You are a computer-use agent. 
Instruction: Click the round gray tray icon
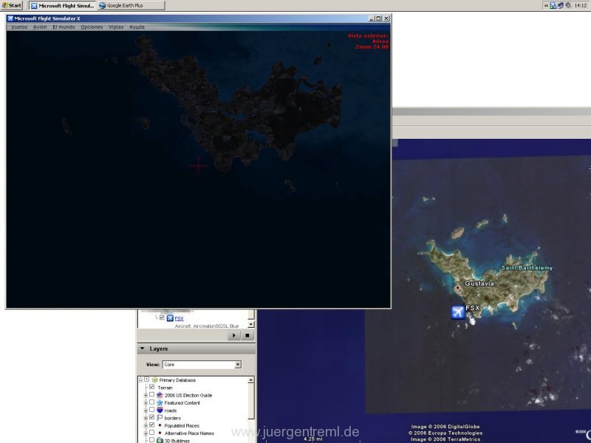coord(567,5)
